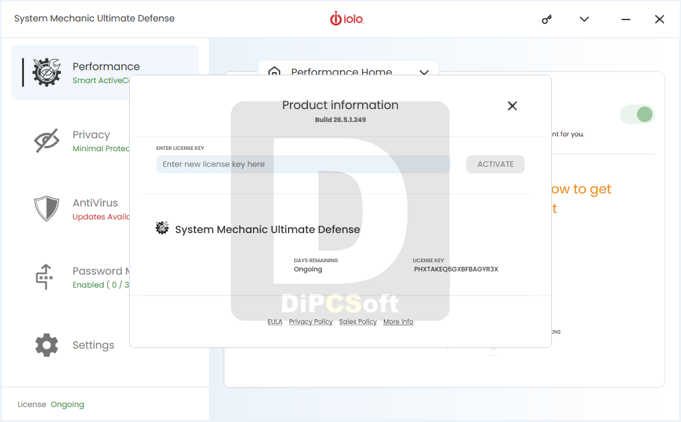This screenshot has height=422, width=681.
Task: Click Smart ActiveCare status under Performance
Action: click(101, 81)
